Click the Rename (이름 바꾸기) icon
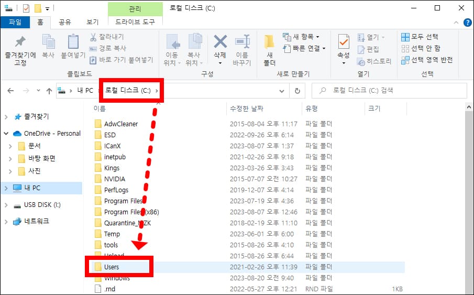This screenshot has height=295, width=474. pyautogui.click(x=242, y=42)
